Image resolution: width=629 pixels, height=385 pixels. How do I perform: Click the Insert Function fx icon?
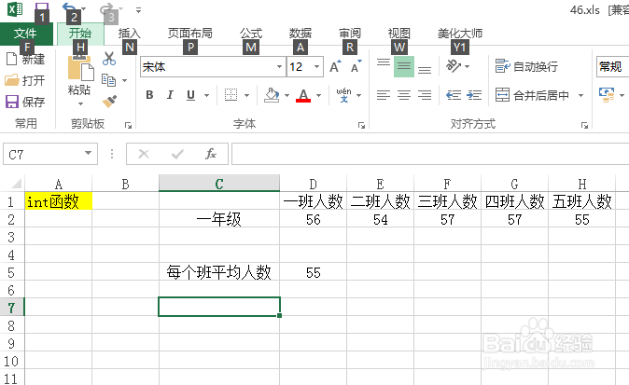[211, 154]
